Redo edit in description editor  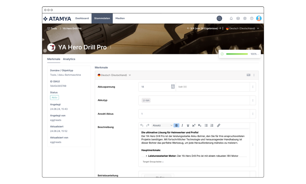148,125
